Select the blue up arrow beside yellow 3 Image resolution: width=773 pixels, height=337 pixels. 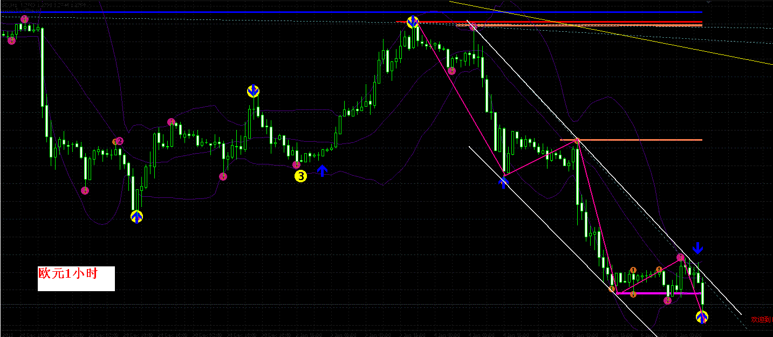[x=322, y=171]
